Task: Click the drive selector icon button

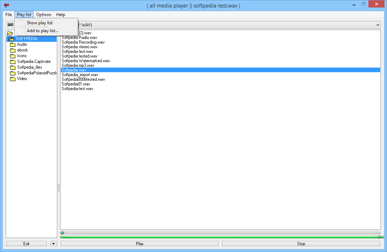Action: pyautogui.click(x=10, y=25)
